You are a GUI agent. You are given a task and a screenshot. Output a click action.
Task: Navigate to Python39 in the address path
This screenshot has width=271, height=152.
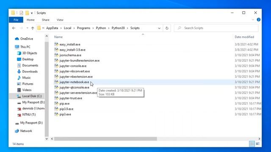pyautogui.click(x=118, y=28)
